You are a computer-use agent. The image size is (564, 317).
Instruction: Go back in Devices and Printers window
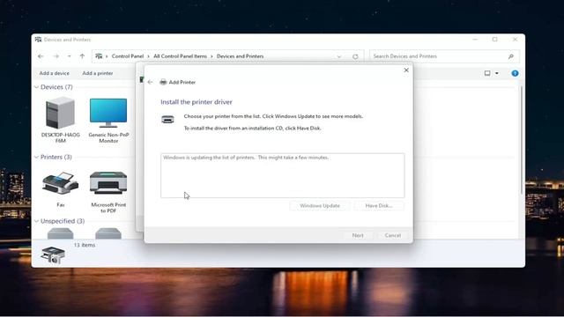(41, 56)
